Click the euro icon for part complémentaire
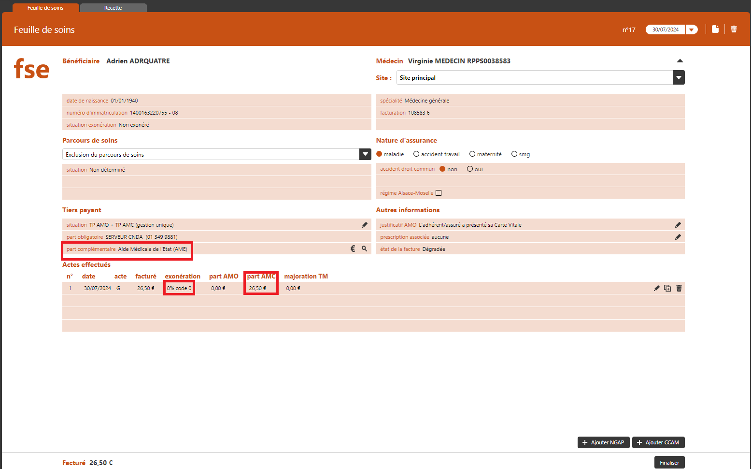This screenshot has height=469, width=751. (x=353, y=249)
